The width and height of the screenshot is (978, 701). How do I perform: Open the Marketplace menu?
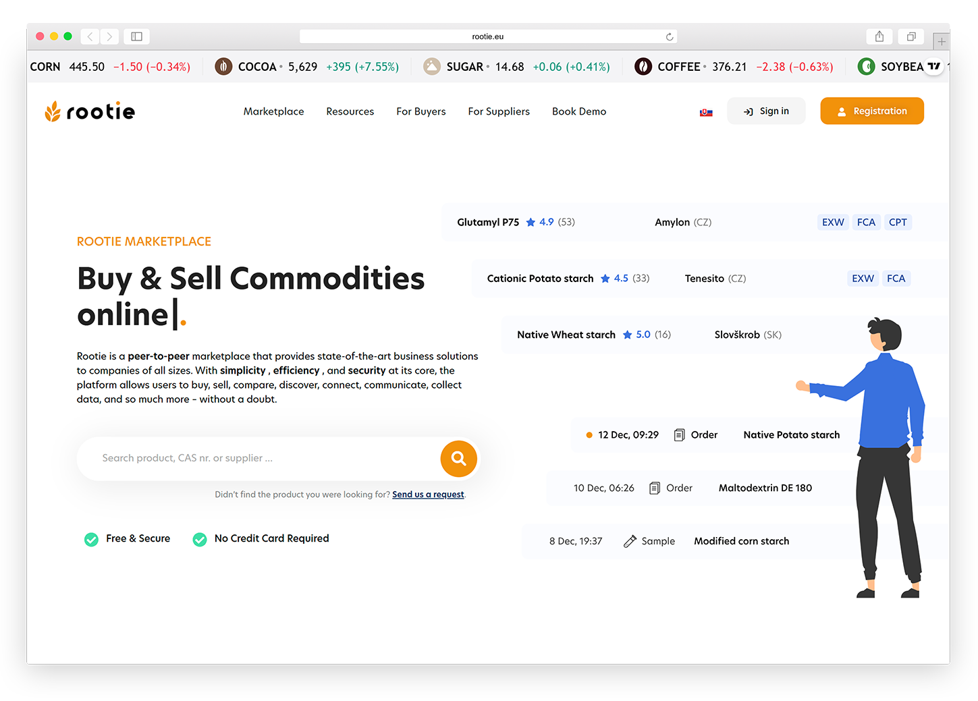point(273,111)
